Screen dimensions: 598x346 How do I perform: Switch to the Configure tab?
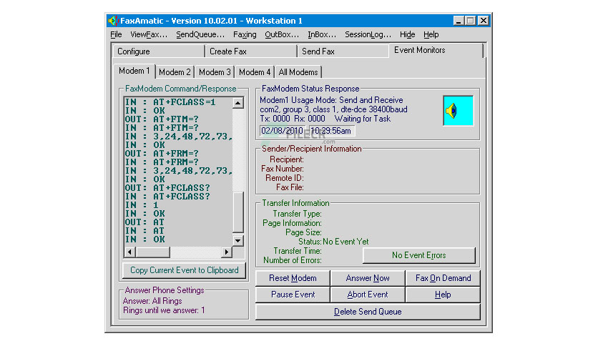coord(159,51)
